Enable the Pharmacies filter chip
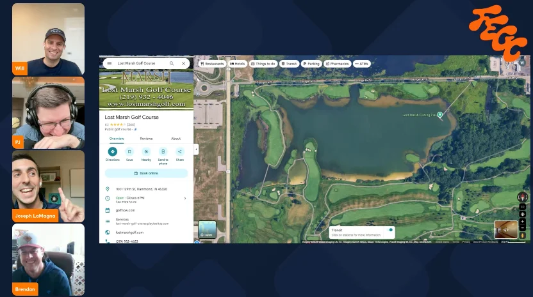 pos(337,64)
